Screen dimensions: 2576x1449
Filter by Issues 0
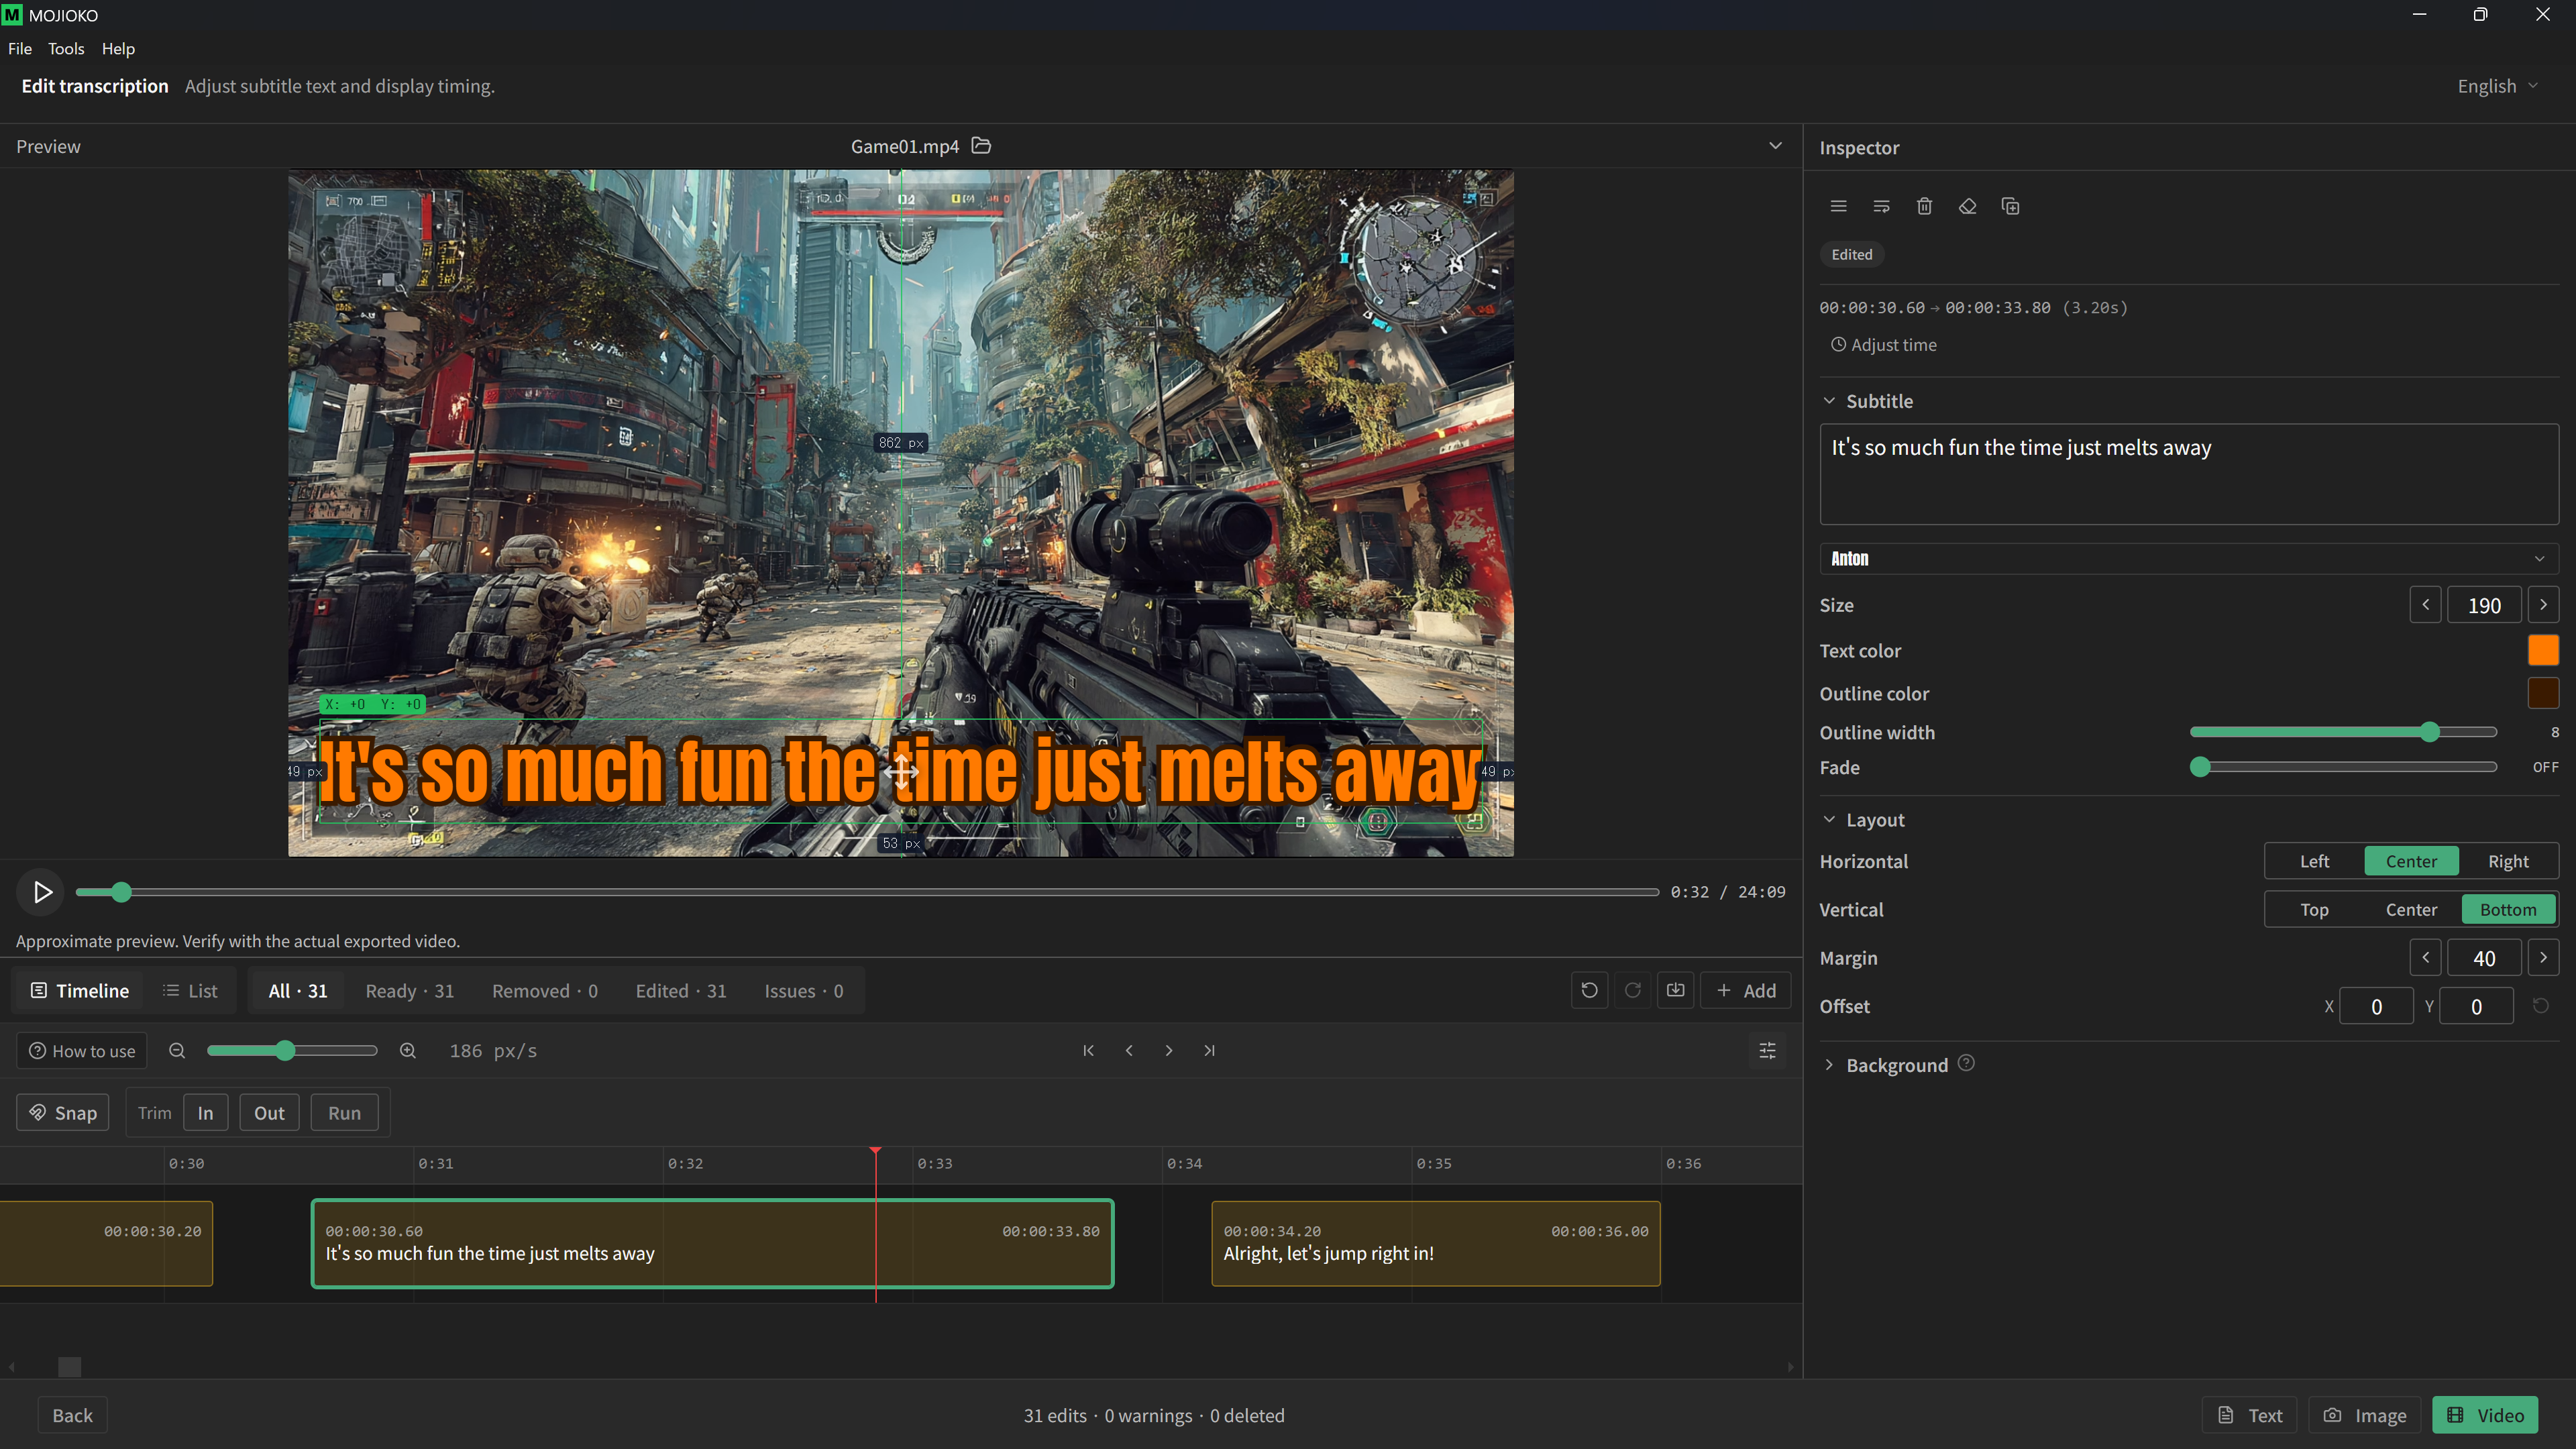803,990
